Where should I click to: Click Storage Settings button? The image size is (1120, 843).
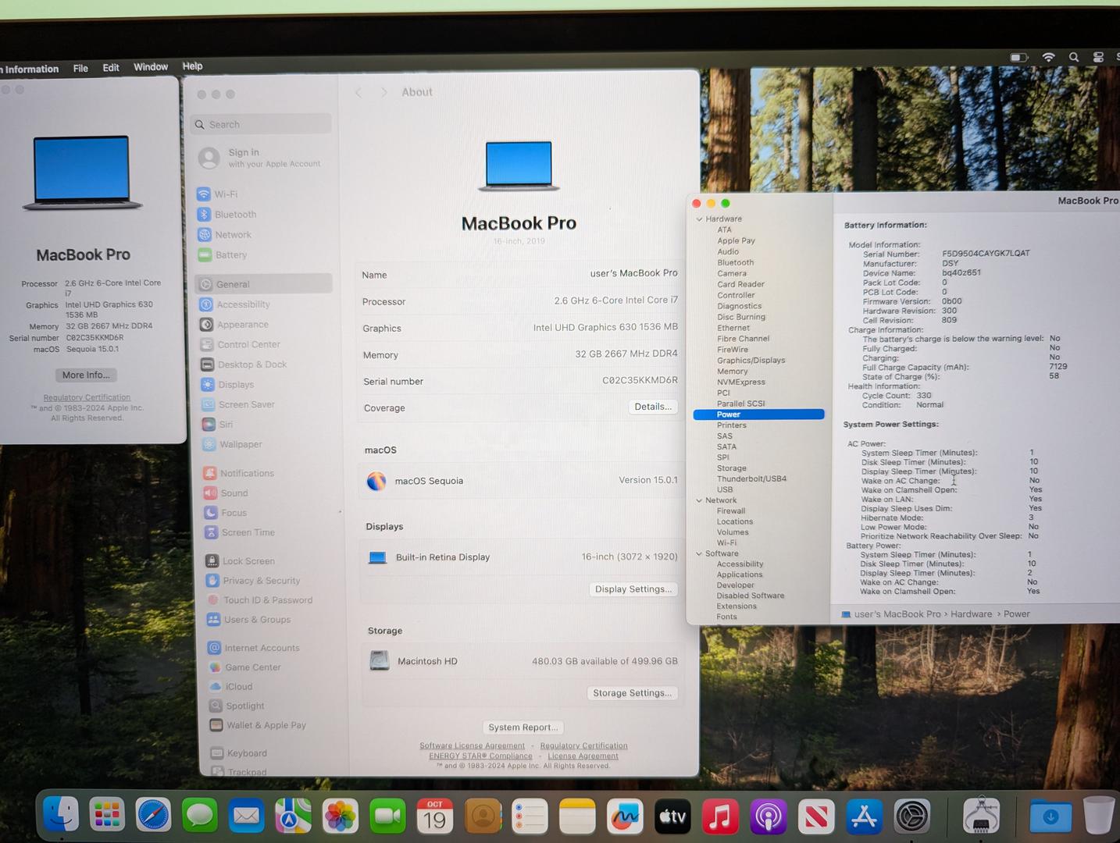tap(632, 692)
